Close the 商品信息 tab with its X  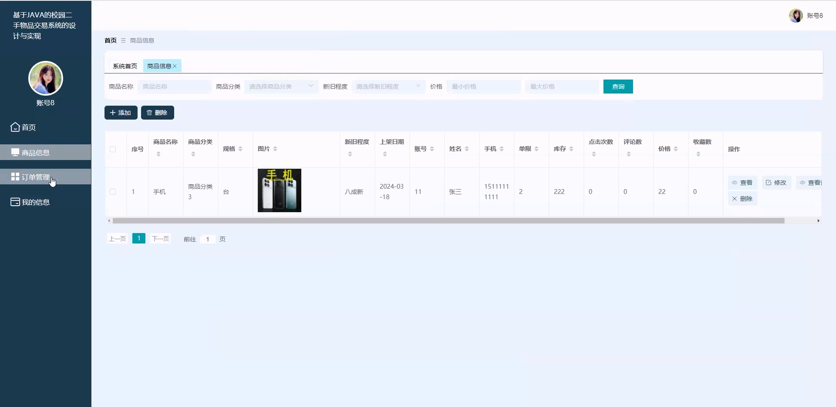[175, 66]
